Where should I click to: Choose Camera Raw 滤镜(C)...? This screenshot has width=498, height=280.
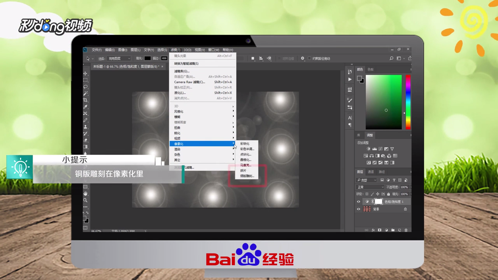(203, 82)
